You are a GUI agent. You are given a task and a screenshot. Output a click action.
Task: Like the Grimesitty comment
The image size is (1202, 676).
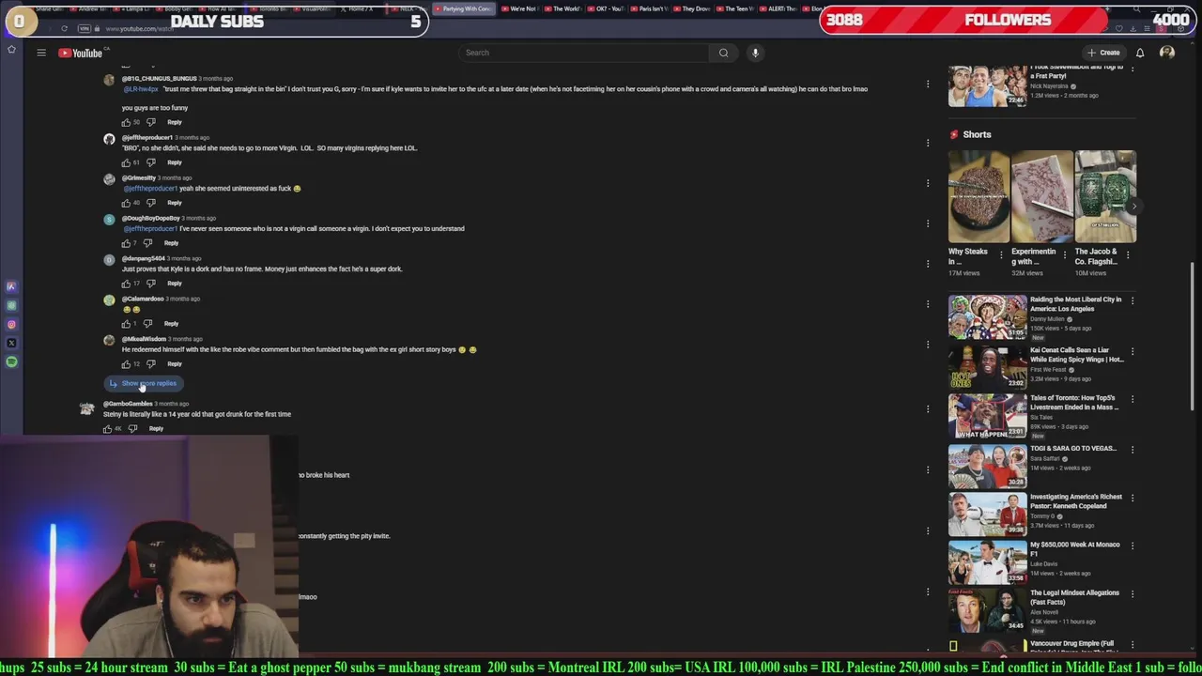pos(126,203)
